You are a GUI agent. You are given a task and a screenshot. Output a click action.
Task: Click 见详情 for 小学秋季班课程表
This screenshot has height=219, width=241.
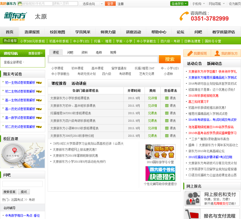point(152,98)
